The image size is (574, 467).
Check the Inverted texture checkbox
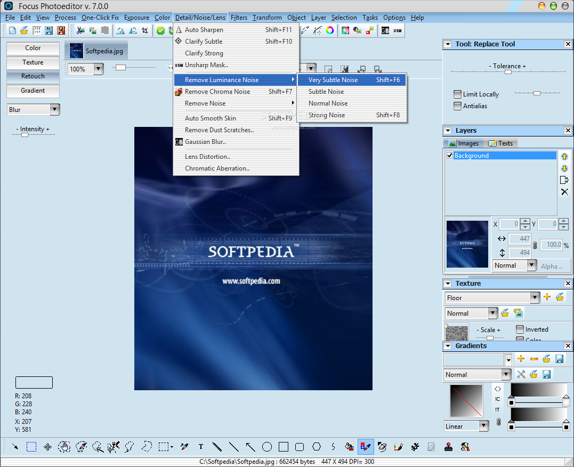point(520,329)
